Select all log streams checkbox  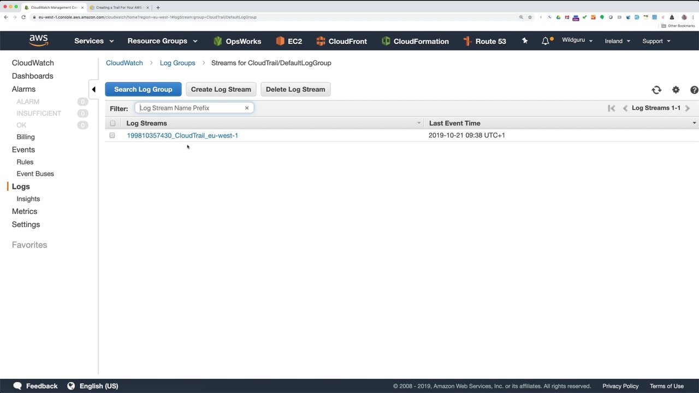pos(112,123)
